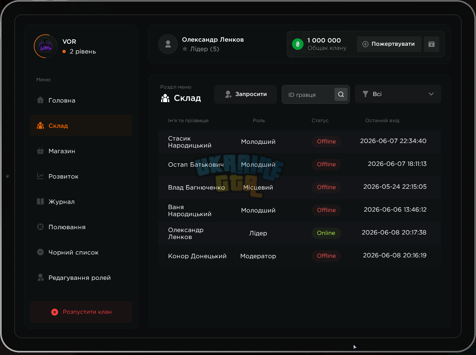Viewport: 476px width, 355px height.
Task: Focus the ID гравця input field
Action: pos(316,94)
